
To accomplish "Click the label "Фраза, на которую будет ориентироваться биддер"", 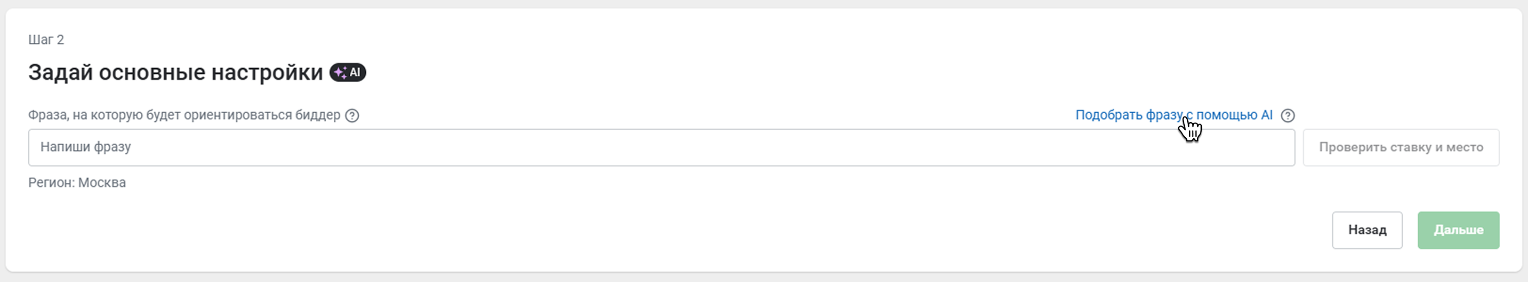I will tap(185, 115).
